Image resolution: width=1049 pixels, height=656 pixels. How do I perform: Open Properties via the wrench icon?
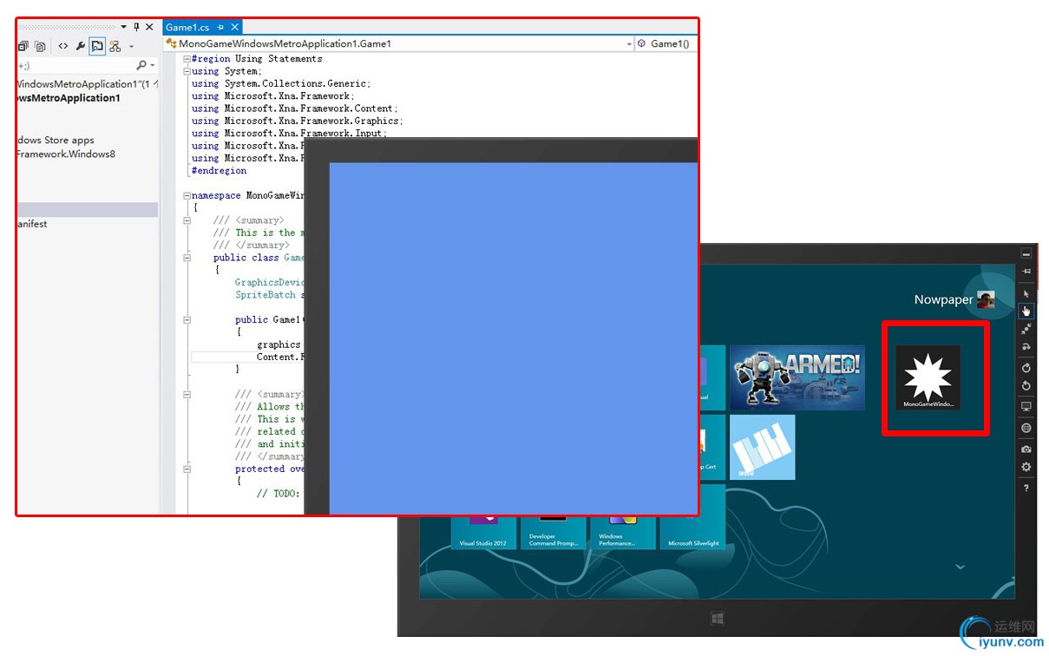click(81, 46)
